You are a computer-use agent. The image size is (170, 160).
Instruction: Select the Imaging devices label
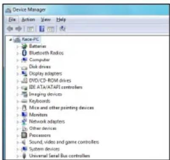coord(45,94)
